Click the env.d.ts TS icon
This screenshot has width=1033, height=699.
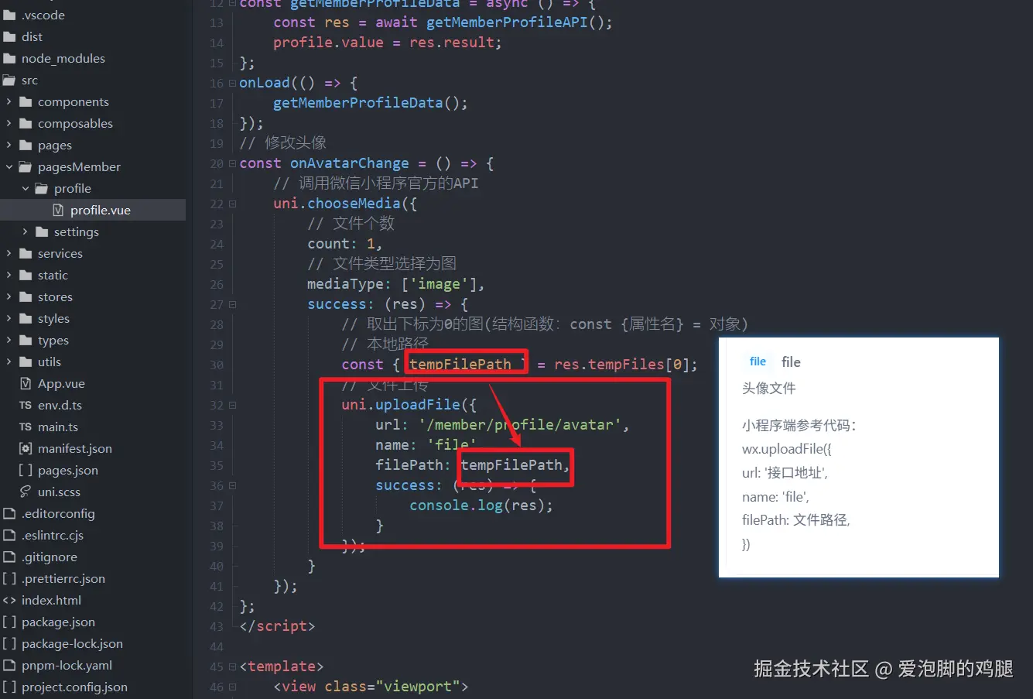[x=26, y=405]
